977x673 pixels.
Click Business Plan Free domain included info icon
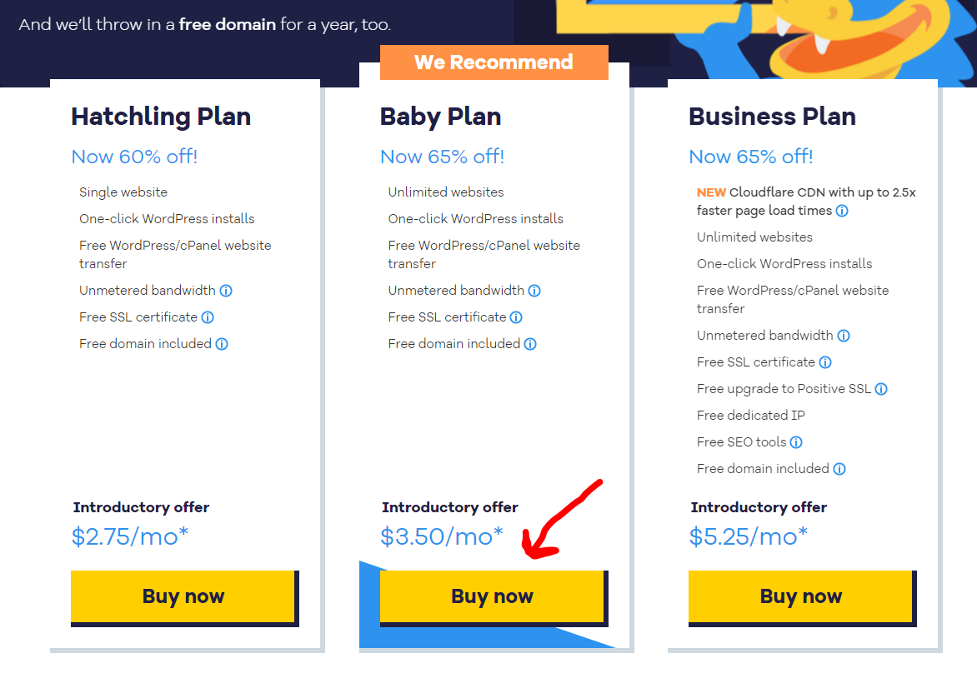840,470
